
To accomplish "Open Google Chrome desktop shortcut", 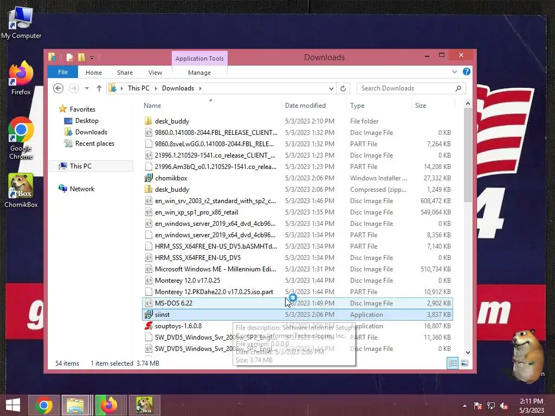I will 21,138.
